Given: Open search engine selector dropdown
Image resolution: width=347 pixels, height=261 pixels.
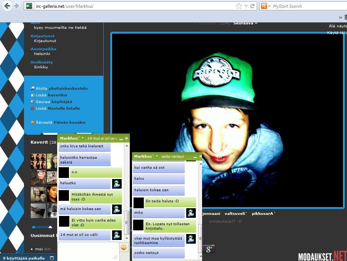Looking at the screenshot, I should point(269,6).
